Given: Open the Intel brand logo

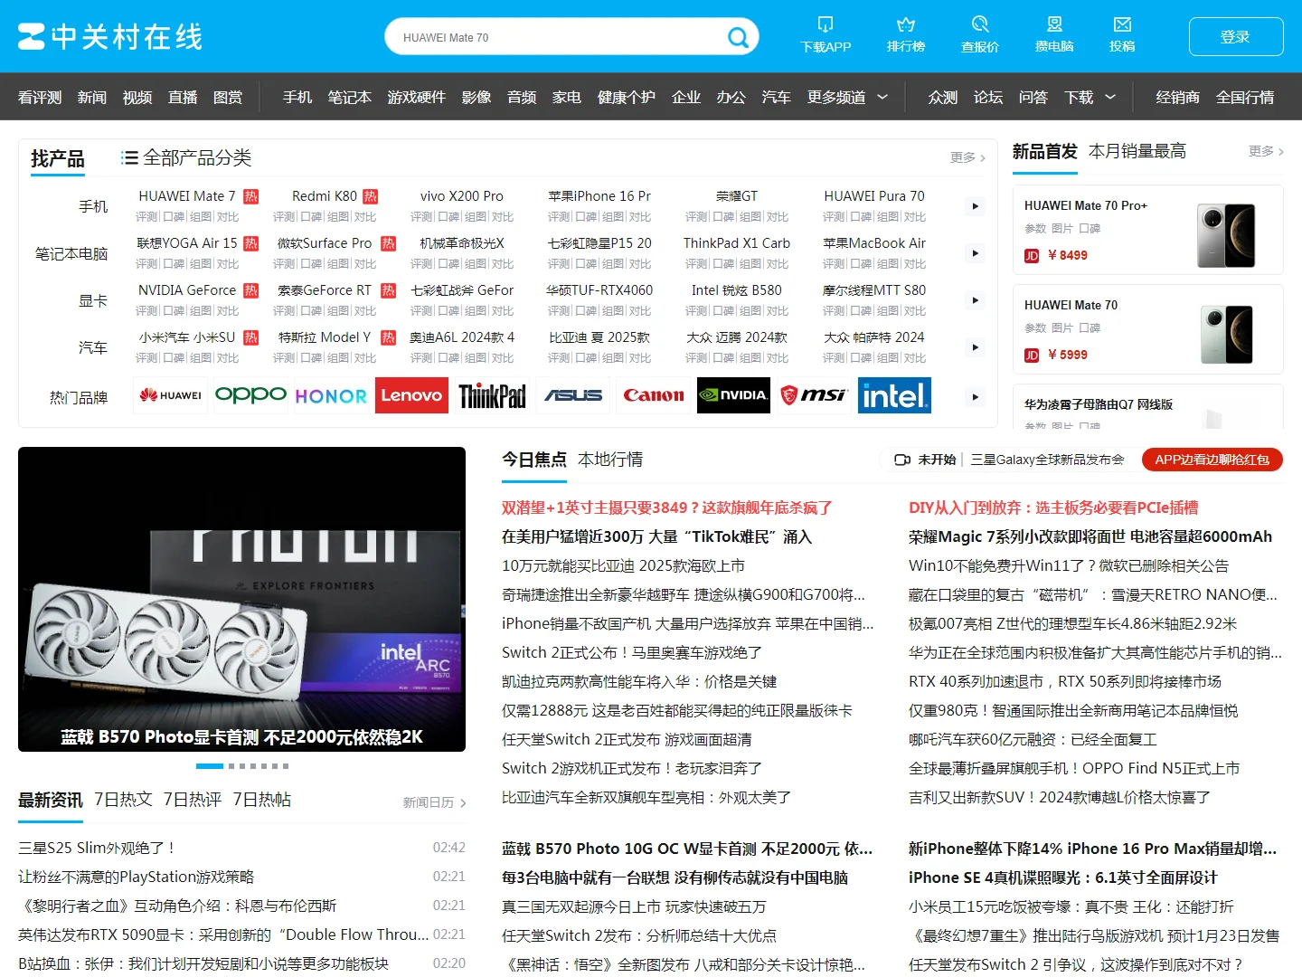Looking at the screenshot, I should click(x=894, y=395).
